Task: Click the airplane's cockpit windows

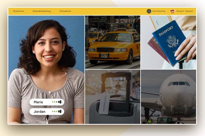Action: click(179, 84)
